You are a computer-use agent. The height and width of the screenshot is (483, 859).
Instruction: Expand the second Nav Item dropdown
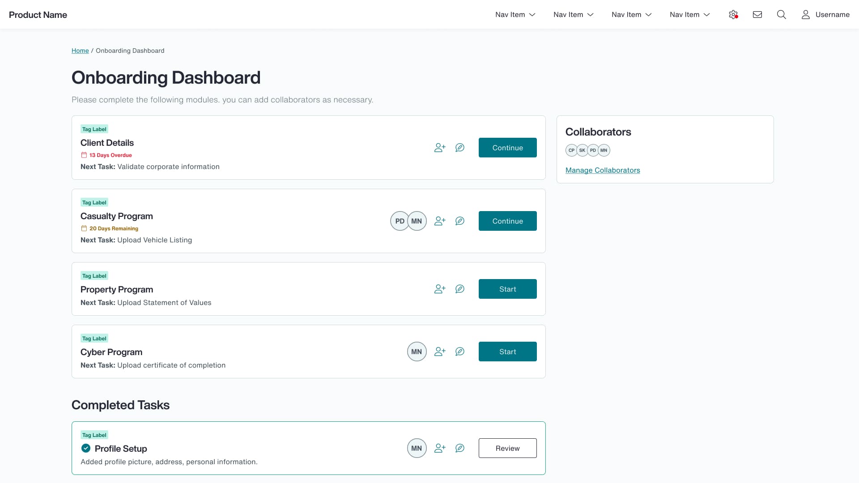coord(573,15)
